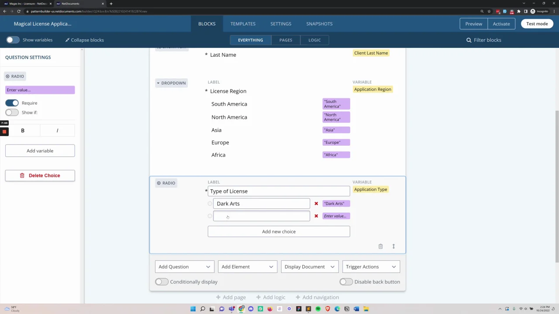Toggle the Show variables switch

pos(13,40)
